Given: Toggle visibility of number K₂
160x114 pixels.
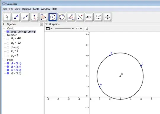Looking at the screenshot, I should (8, 39).
